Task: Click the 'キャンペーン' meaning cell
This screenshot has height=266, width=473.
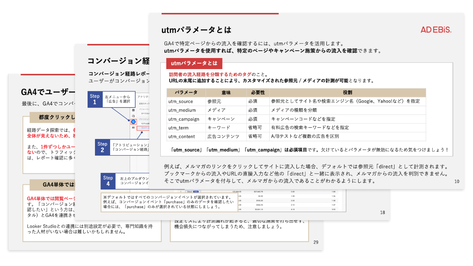Action: click(226, 119)
